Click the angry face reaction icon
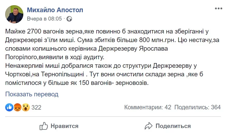This screenshot has width=226, height=135. (17, 107)
